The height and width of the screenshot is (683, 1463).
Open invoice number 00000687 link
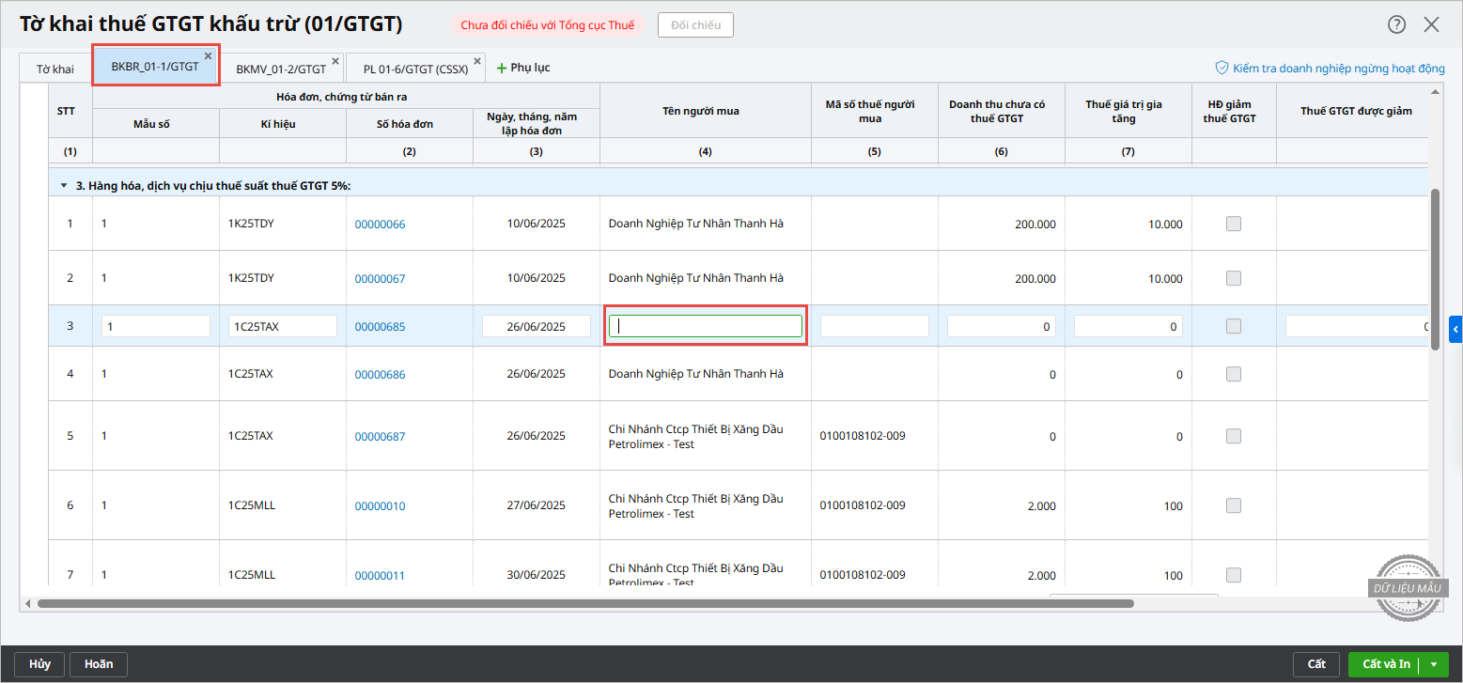pyautogui.click(x=380, y=437)
